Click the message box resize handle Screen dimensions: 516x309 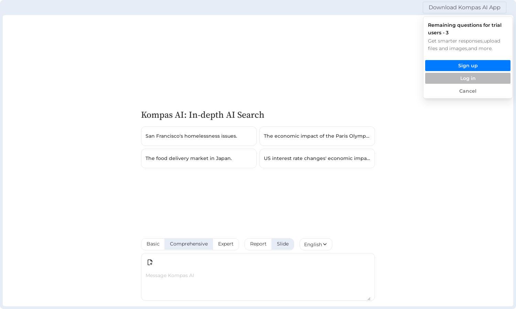(x=369, y=298)
